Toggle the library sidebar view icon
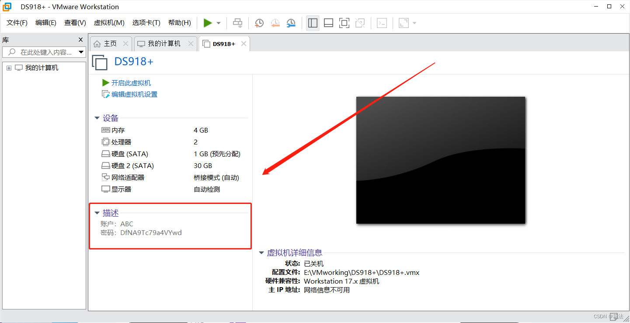 (x=313, y=23)
